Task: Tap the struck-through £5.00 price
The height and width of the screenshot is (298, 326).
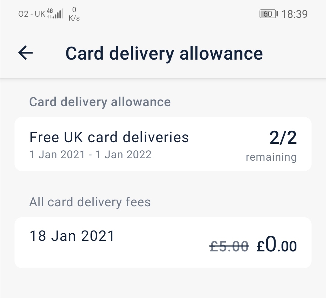Action: pos(229,246)
